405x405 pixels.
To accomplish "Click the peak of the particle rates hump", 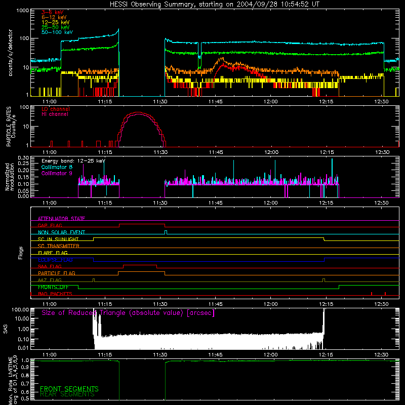I will coord(139,112).
